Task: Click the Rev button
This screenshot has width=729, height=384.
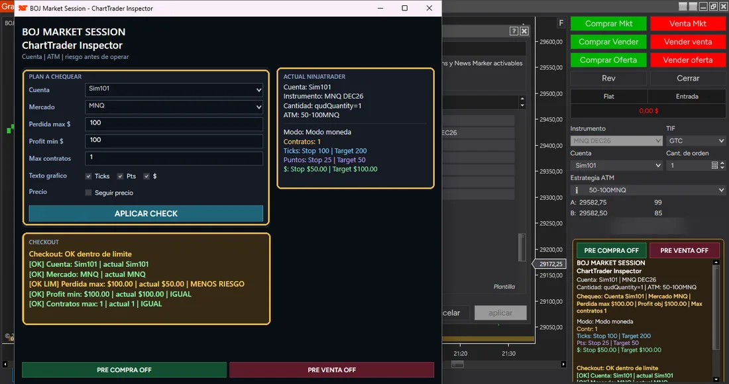Action: [x=608, y=79]
